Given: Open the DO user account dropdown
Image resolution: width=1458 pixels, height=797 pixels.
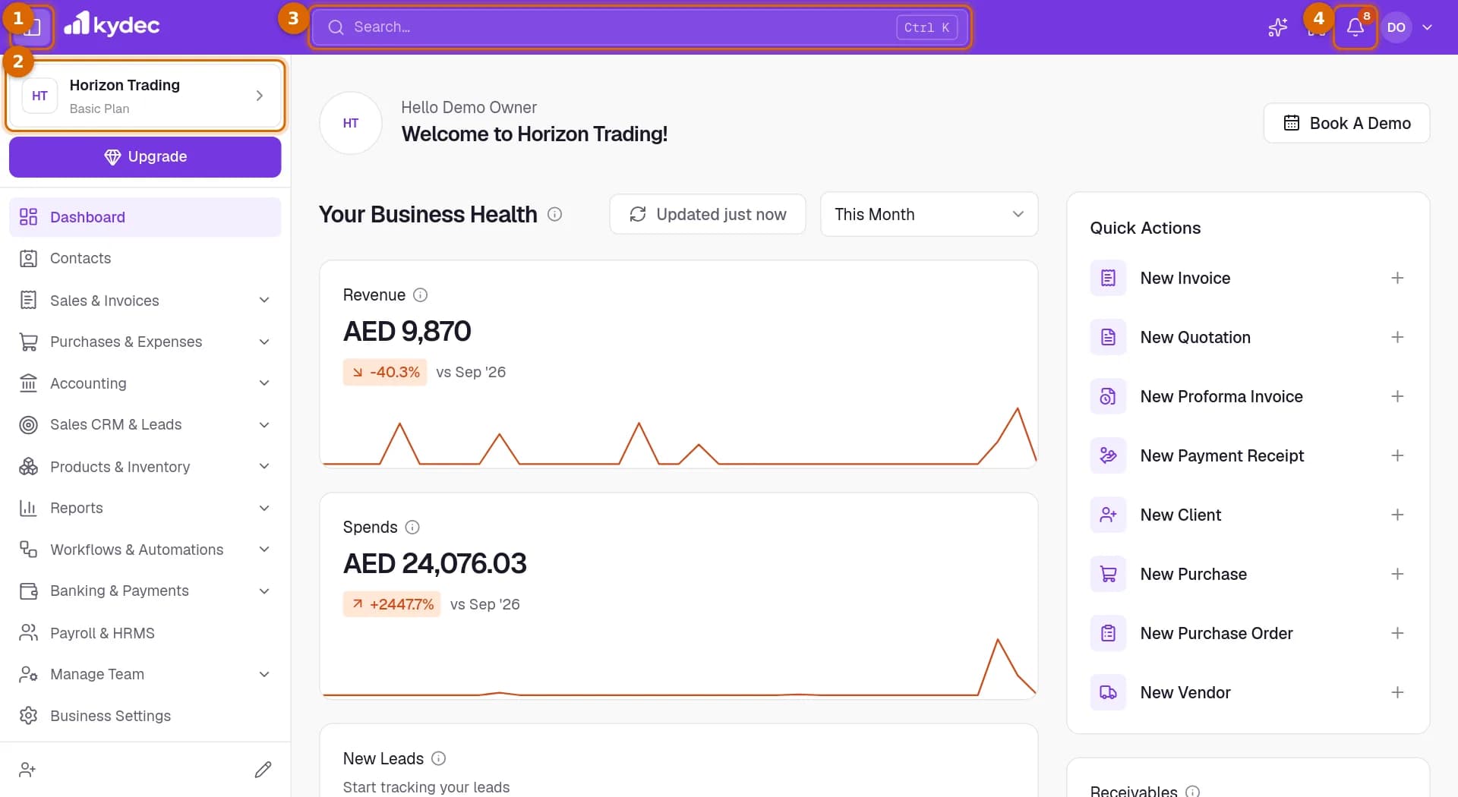Looking at the screenshot, I should click(x=1408, y=27).
